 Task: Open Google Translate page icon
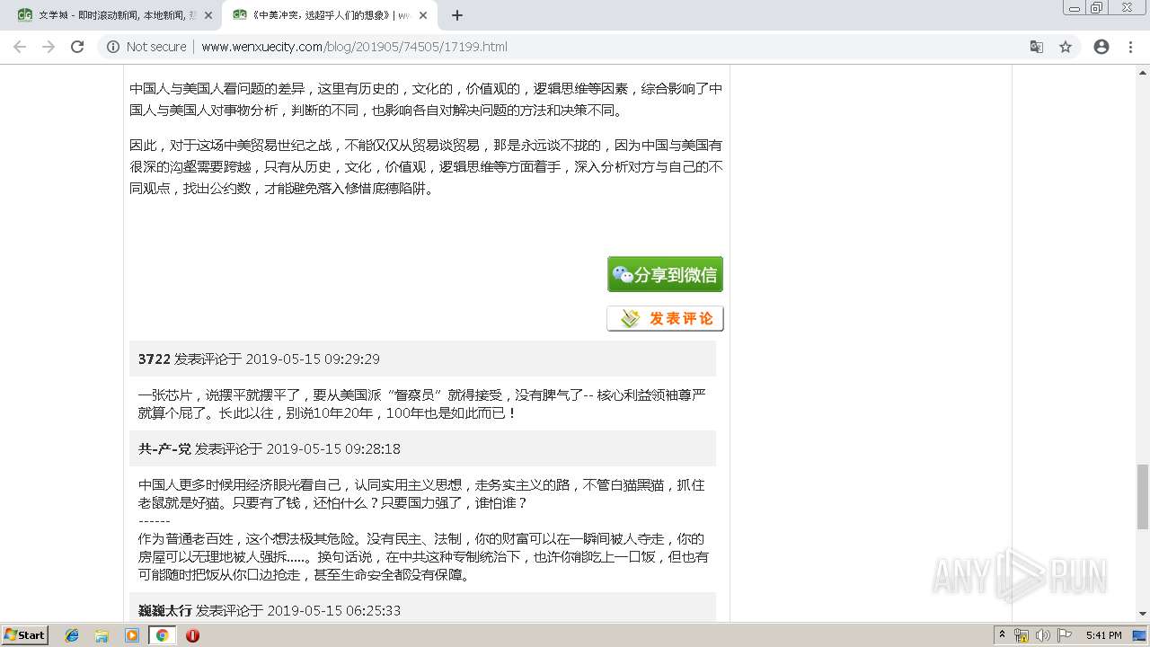pos(1036,47)
